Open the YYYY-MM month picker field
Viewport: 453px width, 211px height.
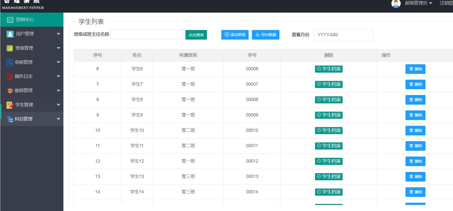coord(343,35)
